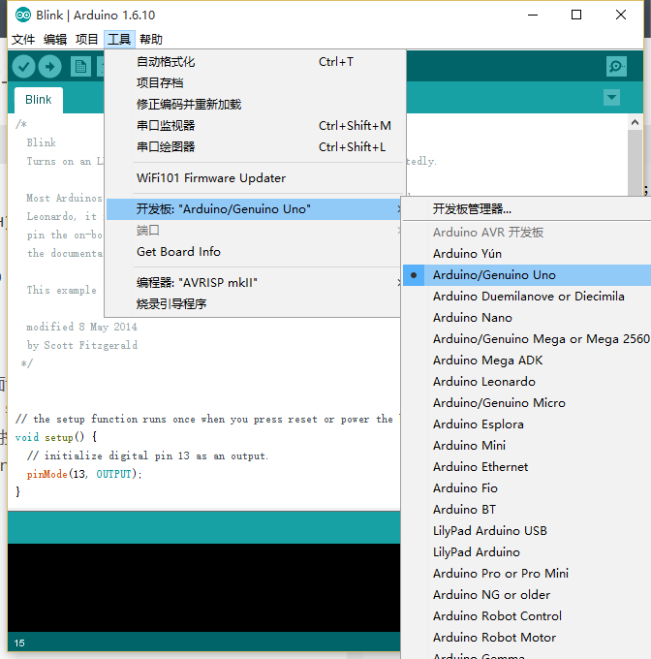Maximize the Arduino window
Image resolution: width=651 pixels, height=659 pixels.
[576, 16]
